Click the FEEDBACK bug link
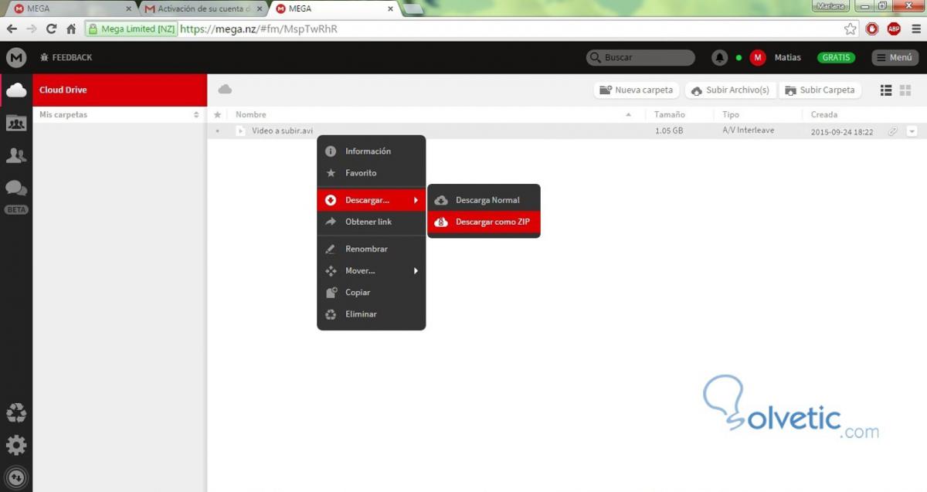Viewport: 927px width, 492px height. 66,57
